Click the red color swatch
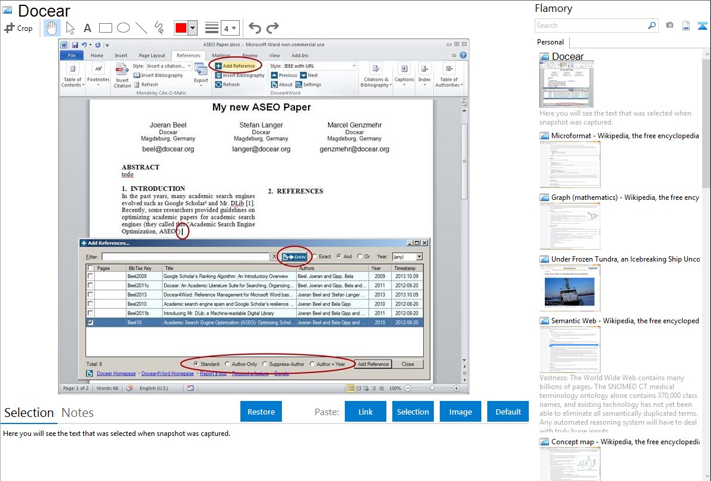The width and height of the screenshot is (711, 481). click(x=181, y=28)
